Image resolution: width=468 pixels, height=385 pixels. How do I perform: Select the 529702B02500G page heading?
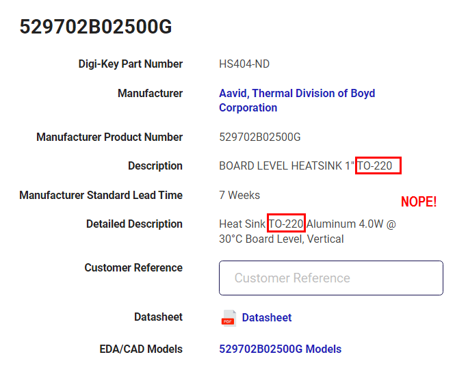coord(96,27)
